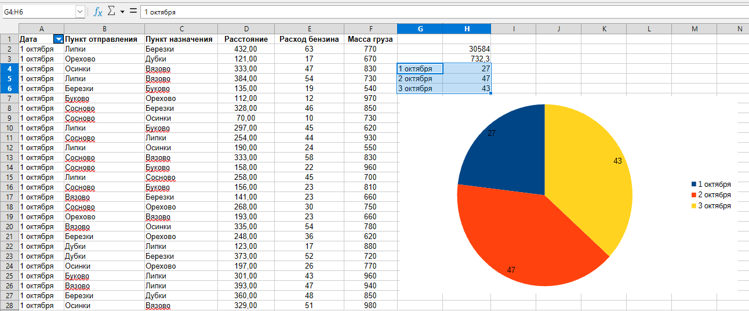Click the orange '2 октября' legend swatch
Image resolution: width=749 pixels, height=311 pixels.
(x=694, y=195)
